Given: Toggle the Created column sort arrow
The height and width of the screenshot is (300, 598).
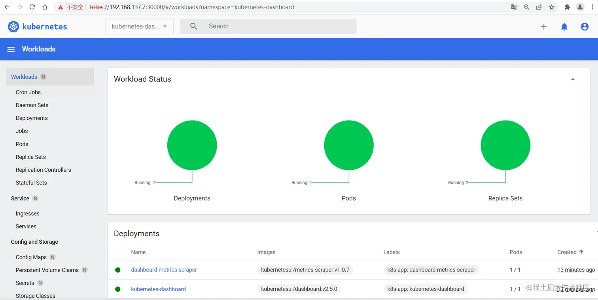Looking at the screenshot, I should (581, 252).
